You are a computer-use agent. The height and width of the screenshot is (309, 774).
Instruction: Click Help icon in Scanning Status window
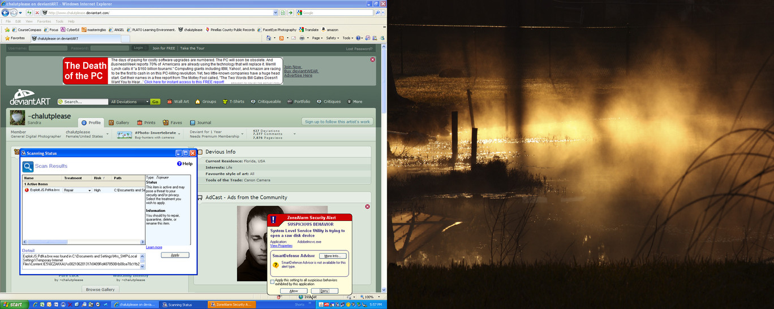click(x=184, y=164)
